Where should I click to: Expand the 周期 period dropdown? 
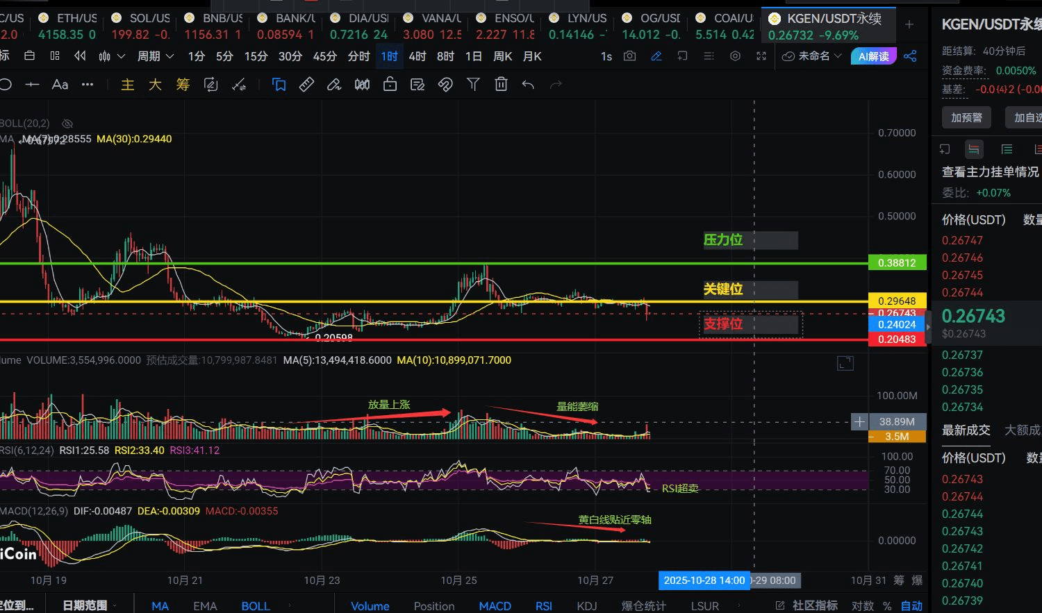pos(155,56)
